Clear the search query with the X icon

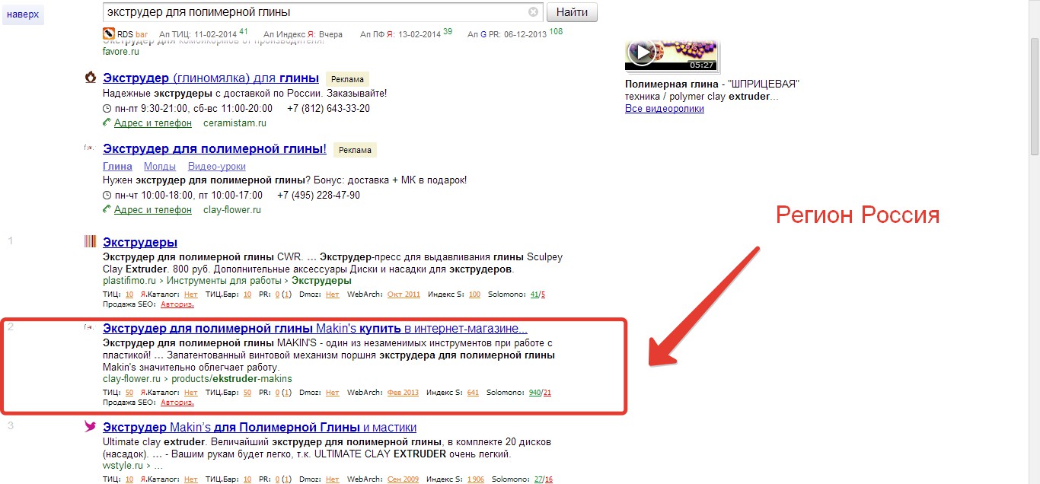click(x=533, y=12)
